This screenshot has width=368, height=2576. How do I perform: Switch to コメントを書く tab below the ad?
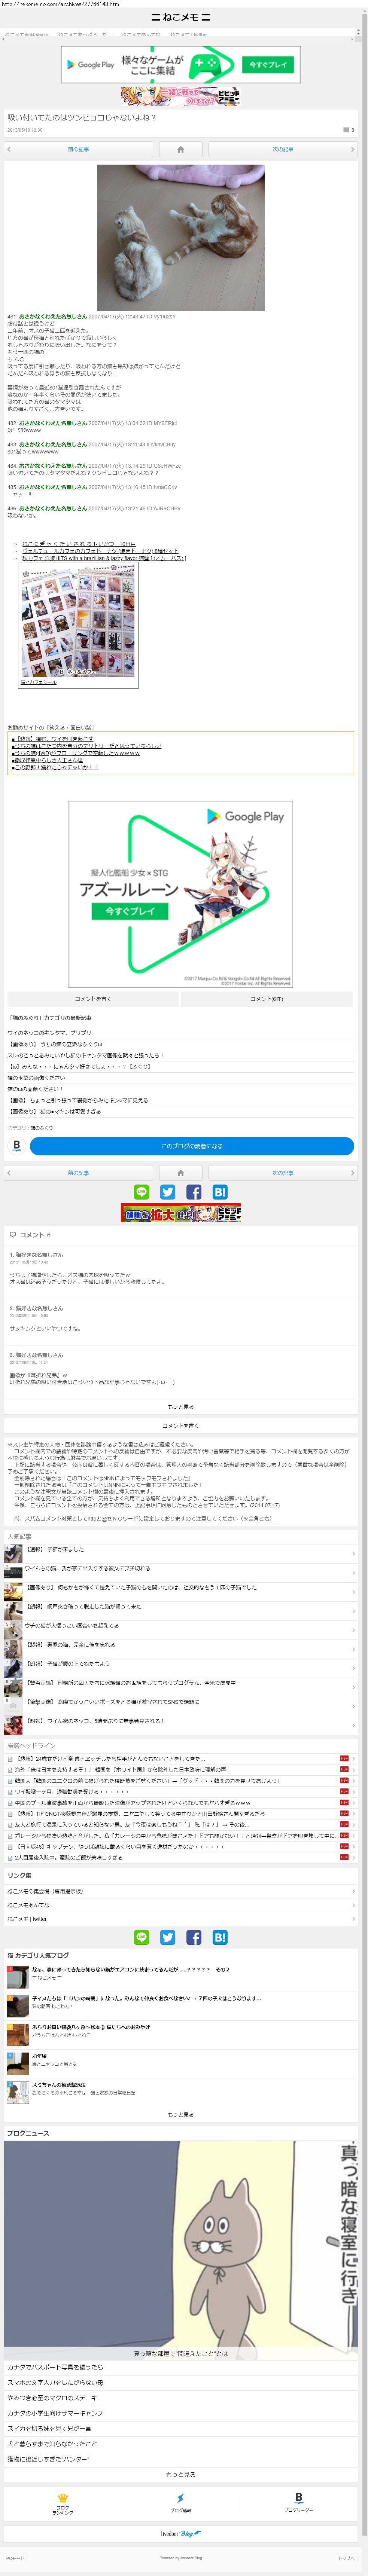coord(92,999)
